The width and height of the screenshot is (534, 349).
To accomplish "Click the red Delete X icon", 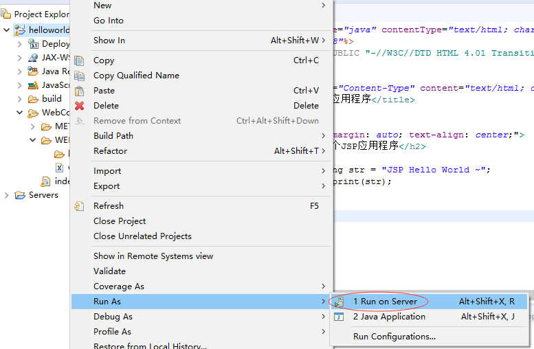I will click(x=79, y=106).
